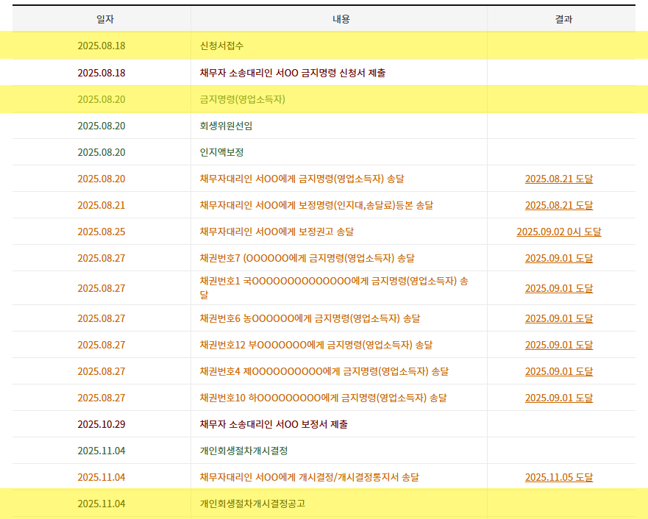Click the 일자 column header

[x=102, y=19]
